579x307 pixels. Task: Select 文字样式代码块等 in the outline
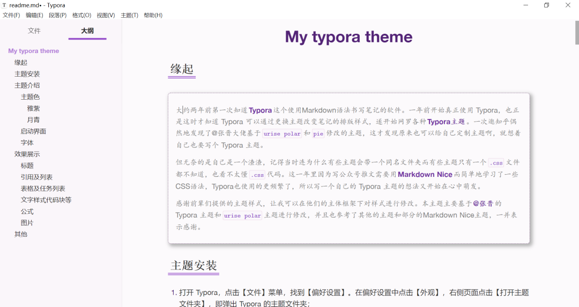click(x=46, y=200)
